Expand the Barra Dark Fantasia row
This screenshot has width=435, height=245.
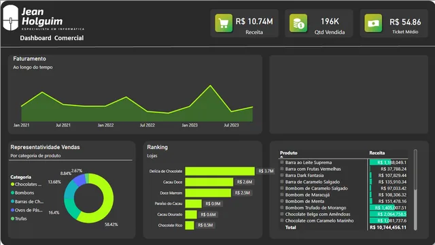(282, 175)
